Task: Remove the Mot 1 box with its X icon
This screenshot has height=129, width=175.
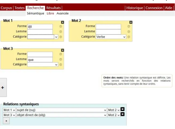Action: click(63, 22)
